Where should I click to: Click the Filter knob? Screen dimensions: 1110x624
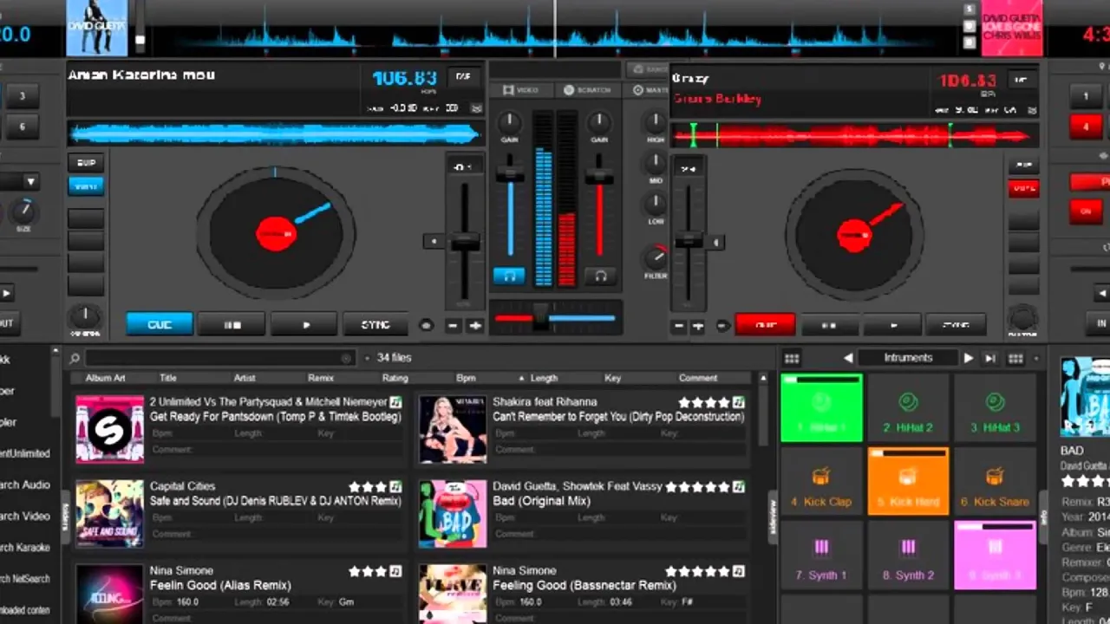656,256
